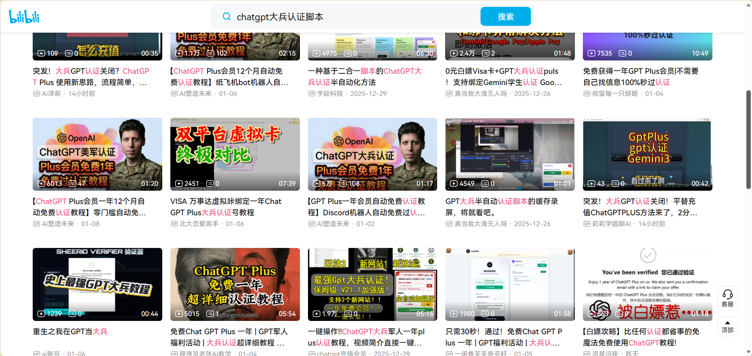The width and height of the screenshot is (752, 356).
Task: Click play-count icon showing 1980 views
Action: pyautogui.click(x=454, y=314)
